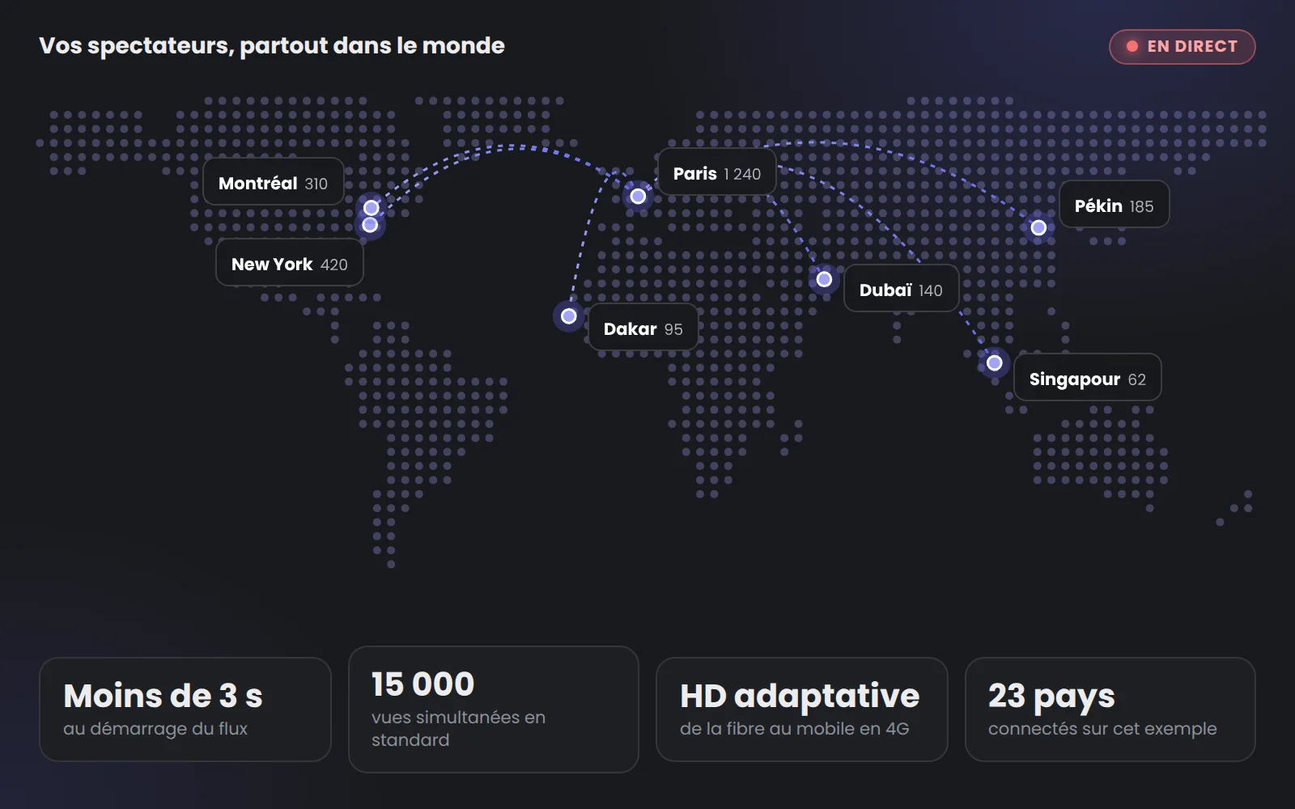Open the Paris 1 240 label

(x=717, y=172)
